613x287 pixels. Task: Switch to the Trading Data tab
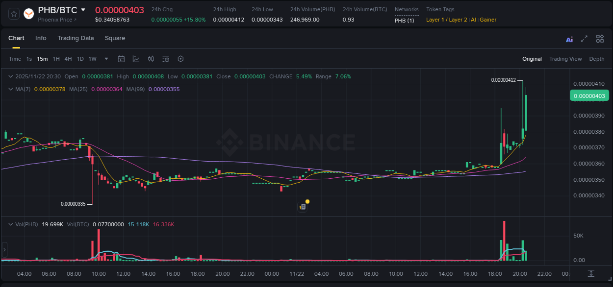click(76, 38)
